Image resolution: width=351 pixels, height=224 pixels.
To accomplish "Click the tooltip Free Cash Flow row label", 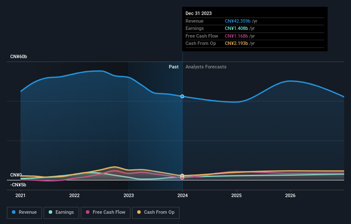I will click(202, 36).
